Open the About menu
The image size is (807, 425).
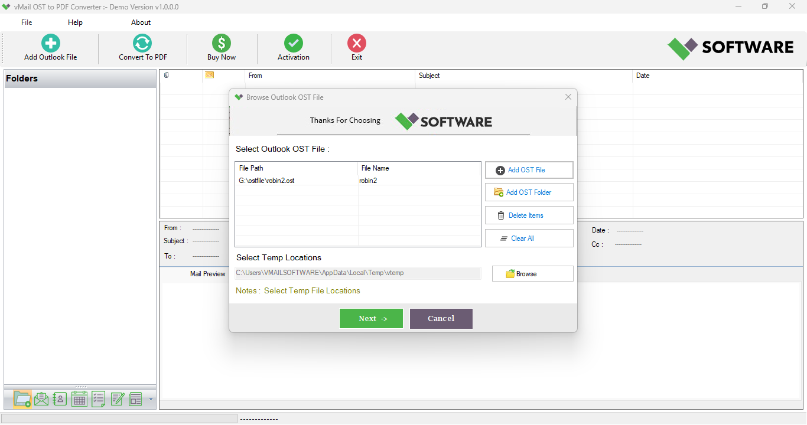point(141,22)
